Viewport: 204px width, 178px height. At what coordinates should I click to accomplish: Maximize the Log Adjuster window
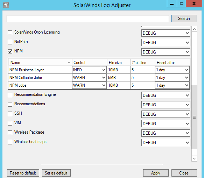point(182,3)
